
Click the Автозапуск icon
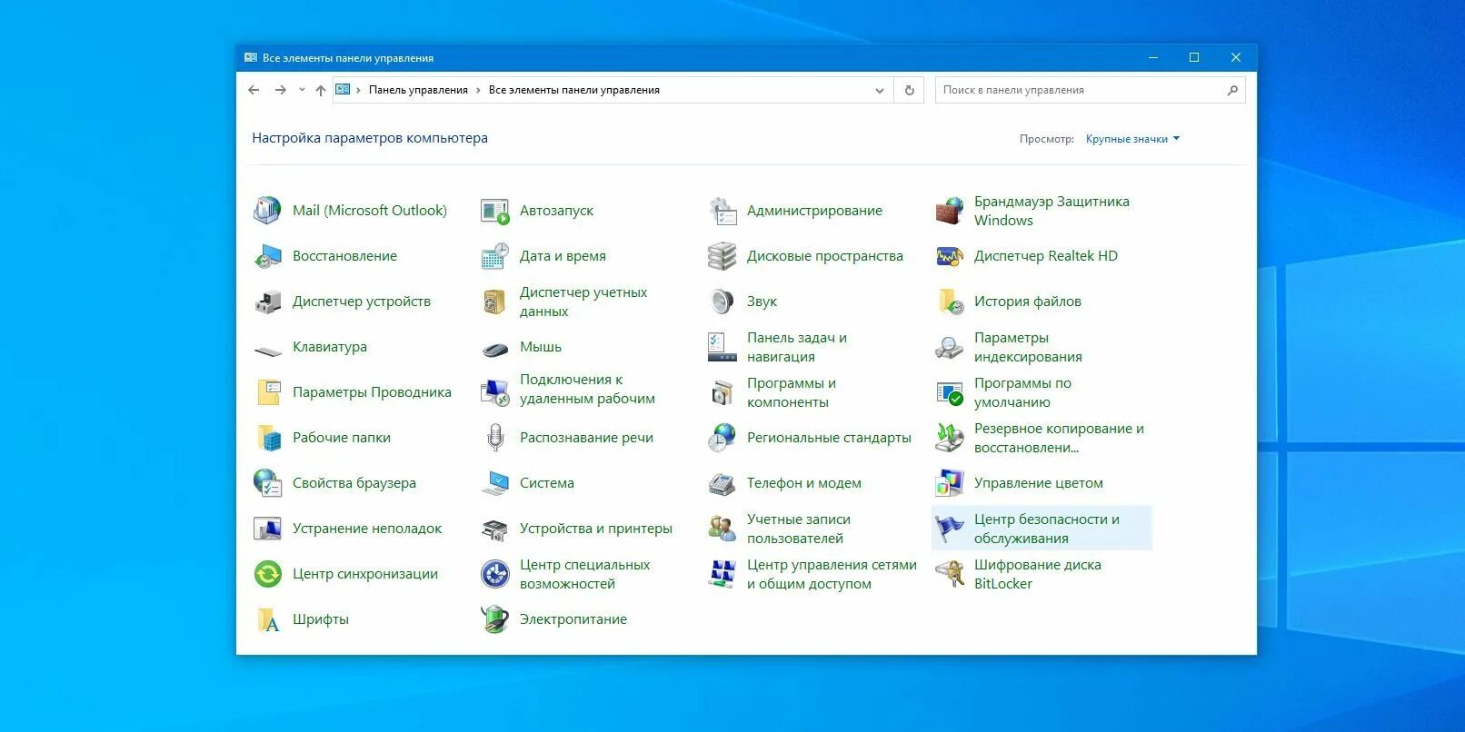494,211
